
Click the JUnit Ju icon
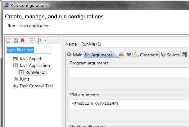(x=16, y=79)
